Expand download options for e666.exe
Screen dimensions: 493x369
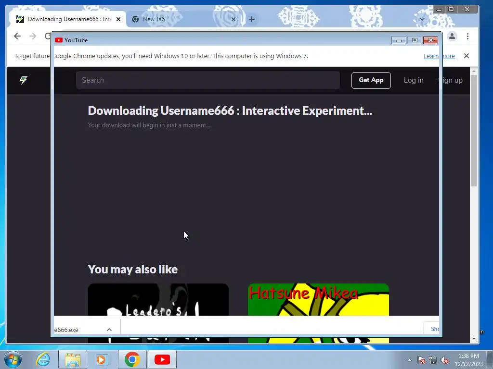pos(109,330)
